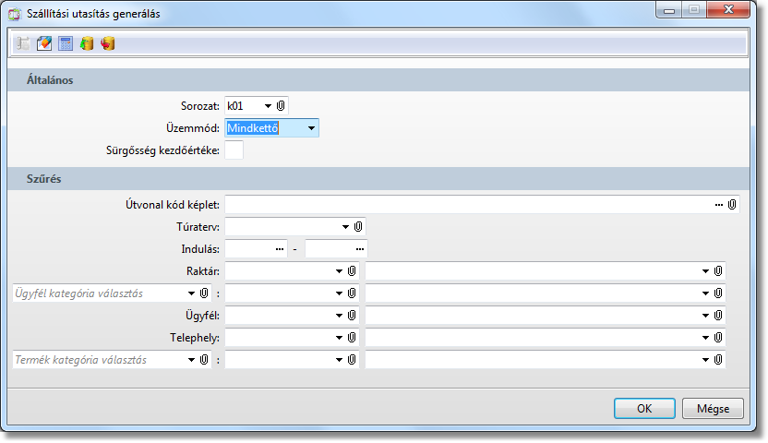Cancel using the Mégse button
Viewport: 768px width, 443px height.
pyautogui.click(x=713, y=408)
